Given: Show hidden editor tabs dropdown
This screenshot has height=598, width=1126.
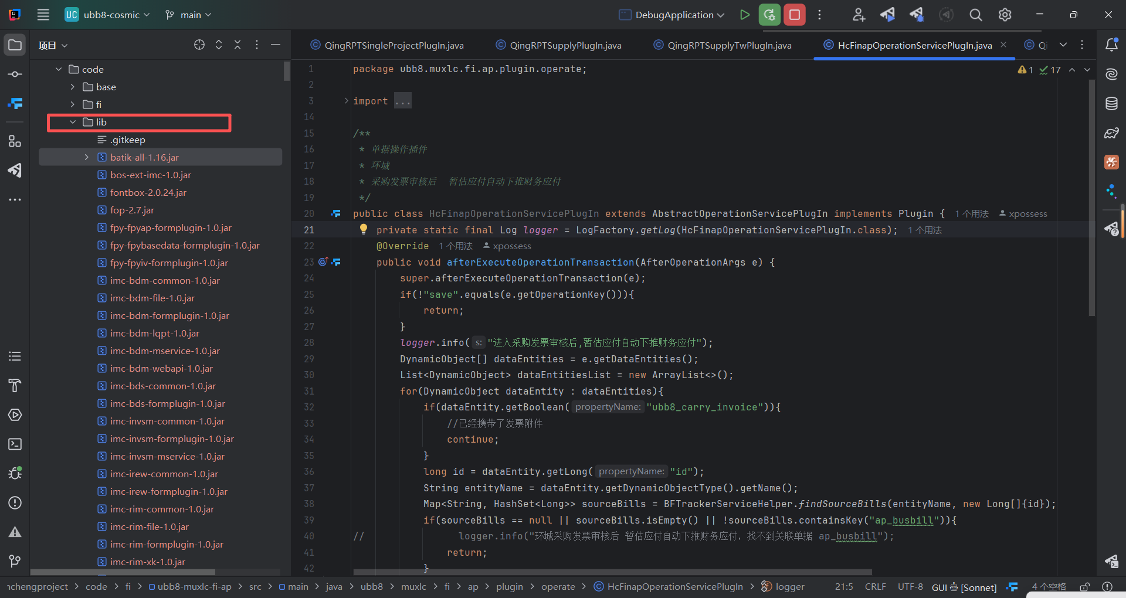Looking at the screenshot, I should tap(1063, 45).
